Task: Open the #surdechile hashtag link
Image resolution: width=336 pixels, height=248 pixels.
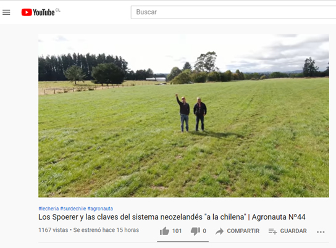Action: (x=73, y=209)
